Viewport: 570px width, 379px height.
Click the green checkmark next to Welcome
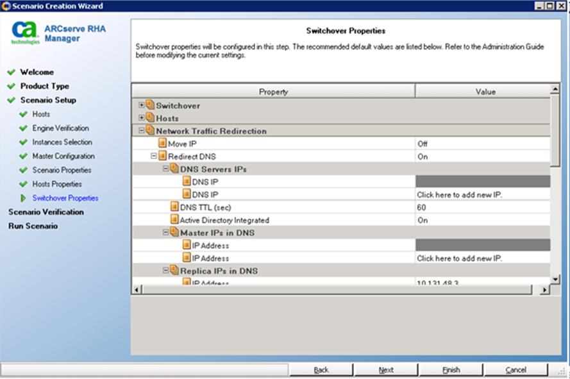12,72
